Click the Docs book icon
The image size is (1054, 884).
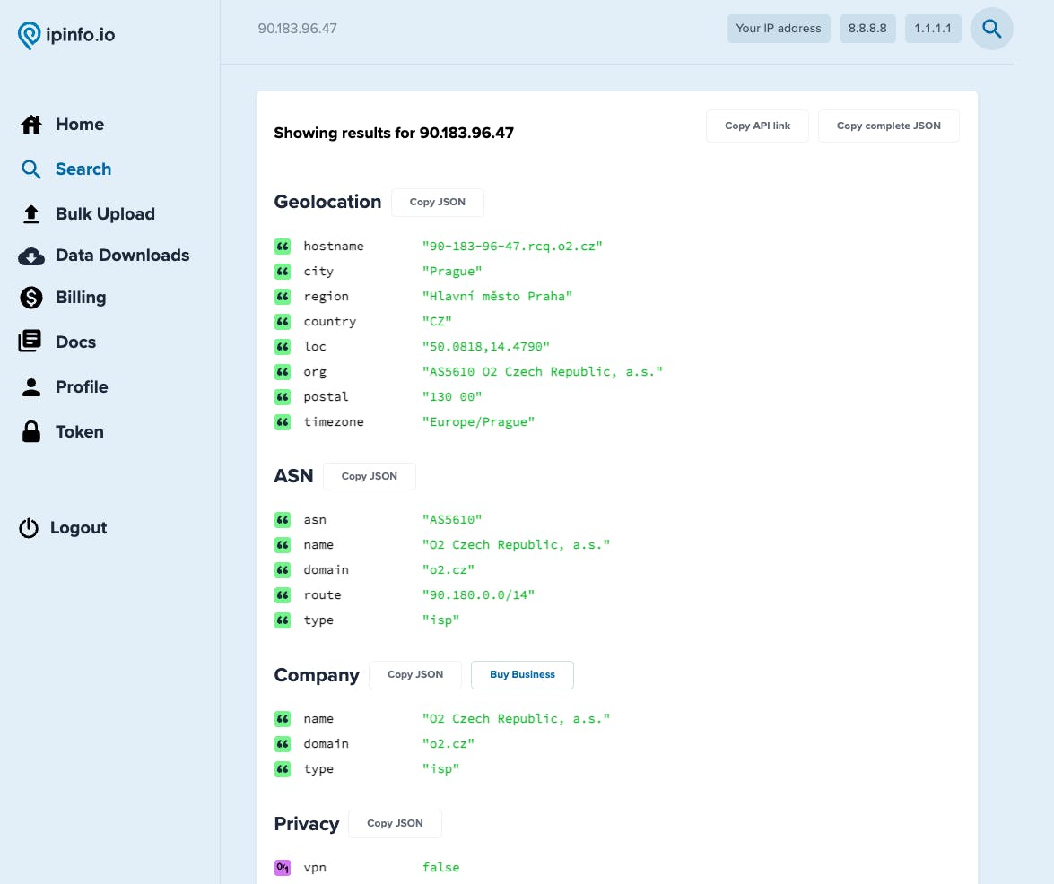[30, 342]
